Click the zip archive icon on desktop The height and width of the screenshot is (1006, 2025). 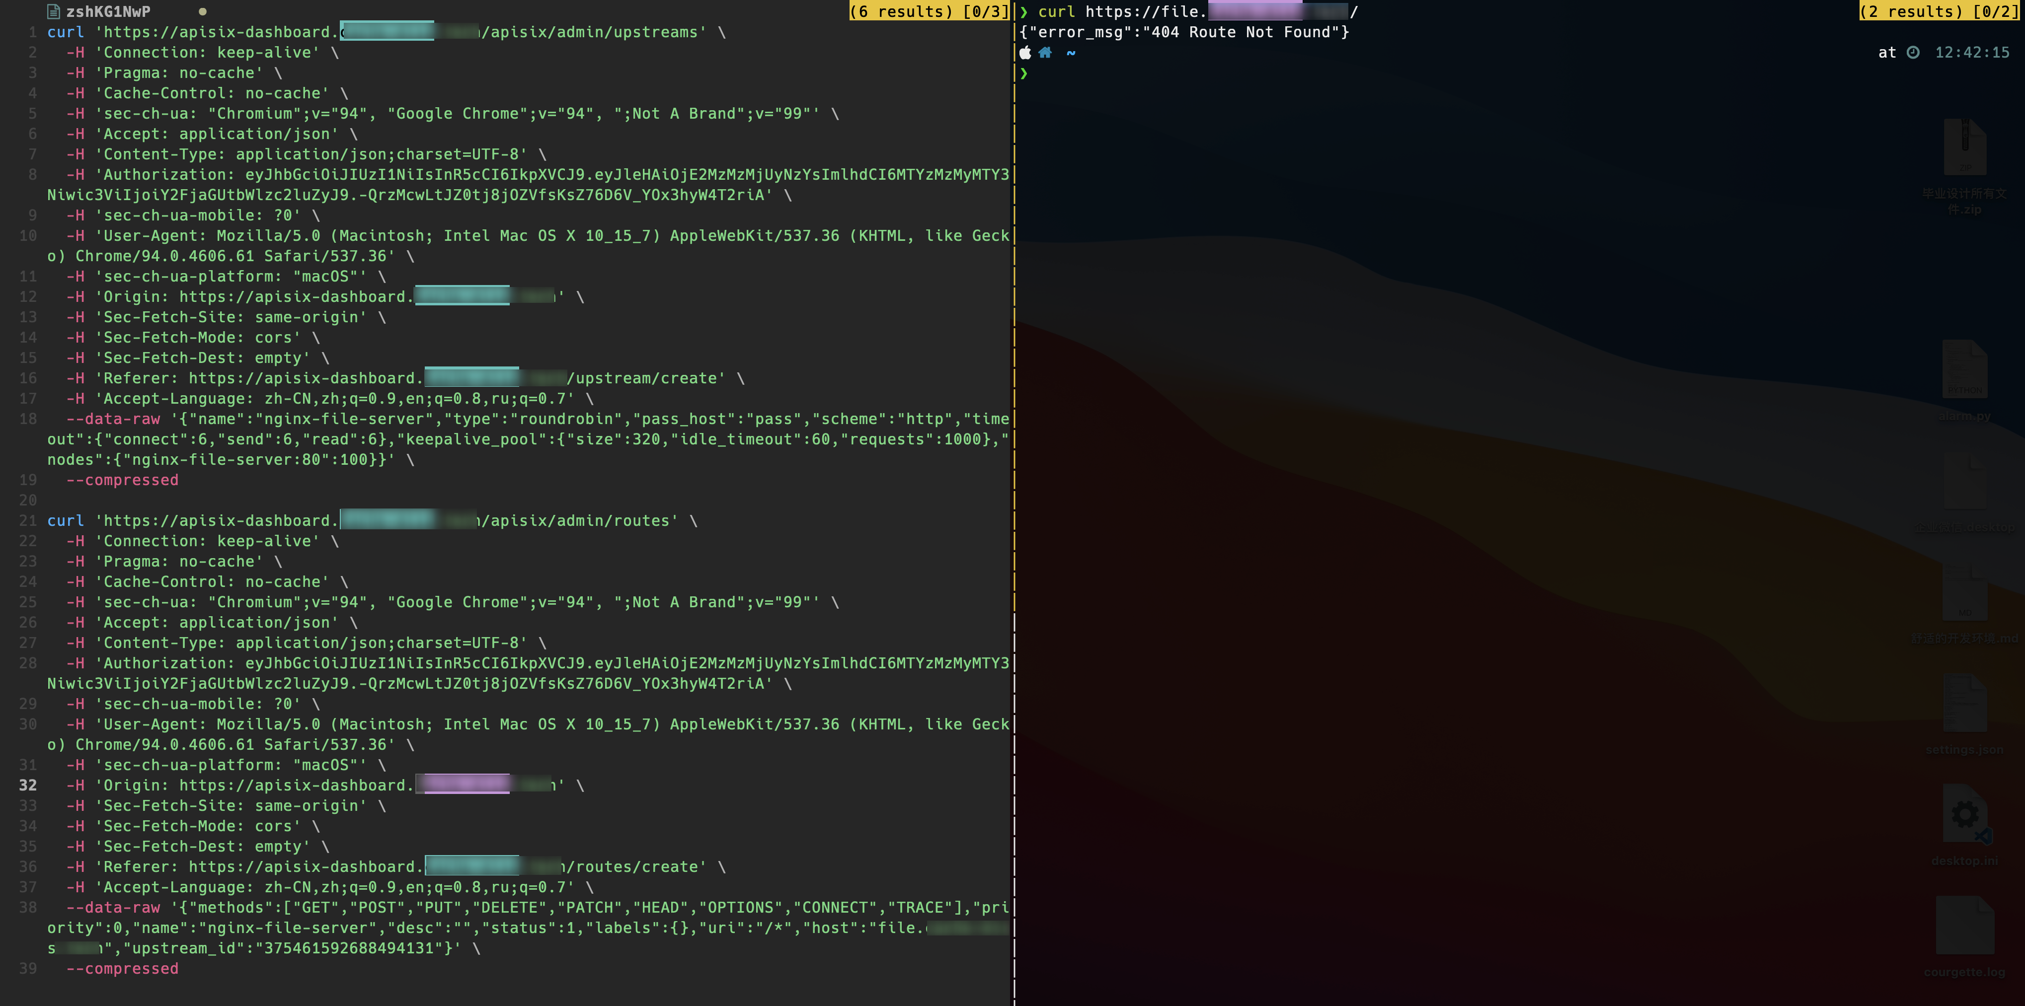coord(1964,147)
